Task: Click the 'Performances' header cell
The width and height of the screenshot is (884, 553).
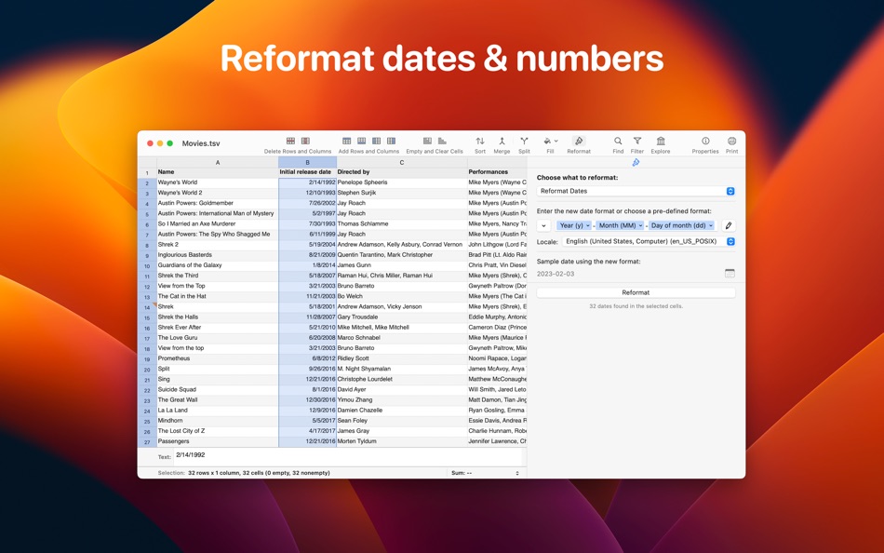Action: 497,172
